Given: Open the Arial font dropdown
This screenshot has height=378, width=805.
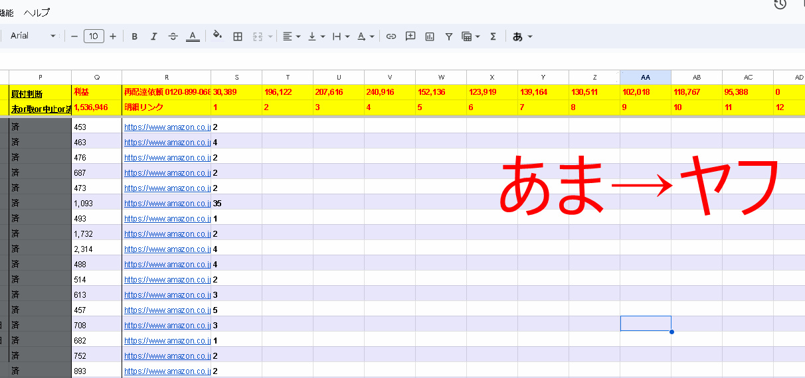Looking at the screenshot, I should click(33, 36).
